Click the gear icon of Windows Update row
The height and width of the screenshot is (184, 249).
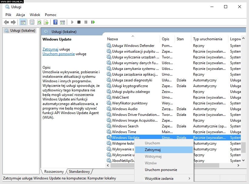coord(109,137)
